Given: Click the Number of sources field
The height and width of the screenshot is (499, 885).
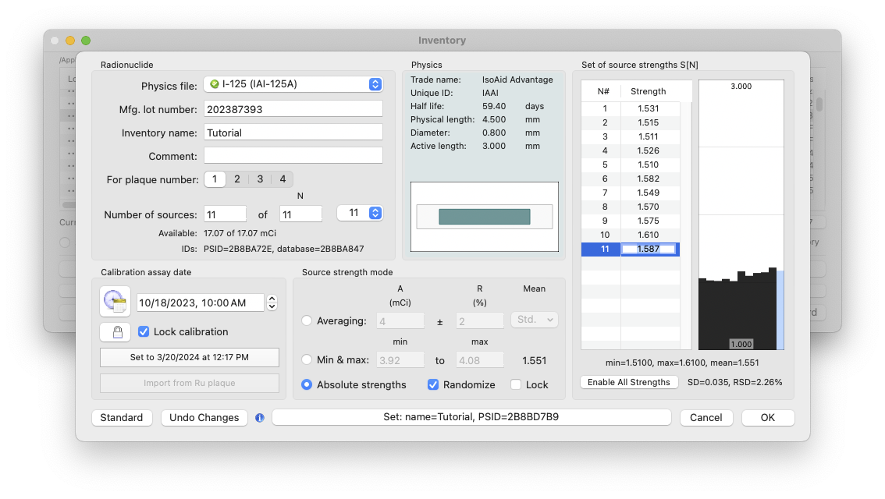Looking at the screenshot, I should click(226, 214).
